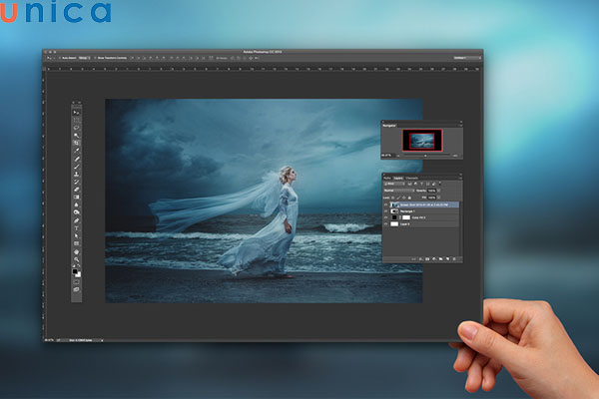Select the Brush tool
Screen dimensions: 599x399
[x=77, y=167]
